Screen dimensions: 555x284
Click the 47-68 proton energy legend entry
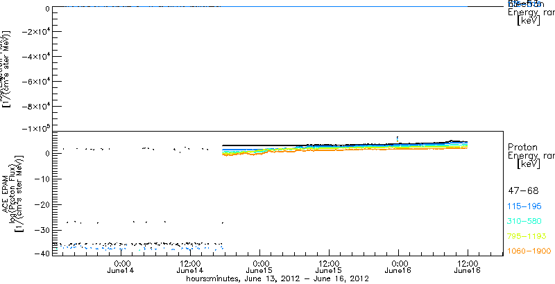523,191
